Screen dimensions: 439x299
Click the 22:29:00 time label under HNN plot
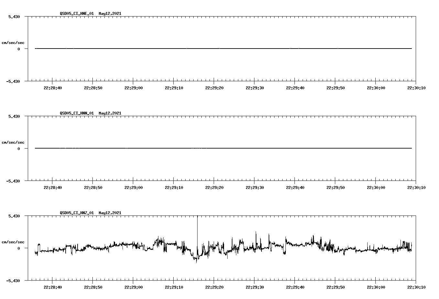(x=134, y=187)
